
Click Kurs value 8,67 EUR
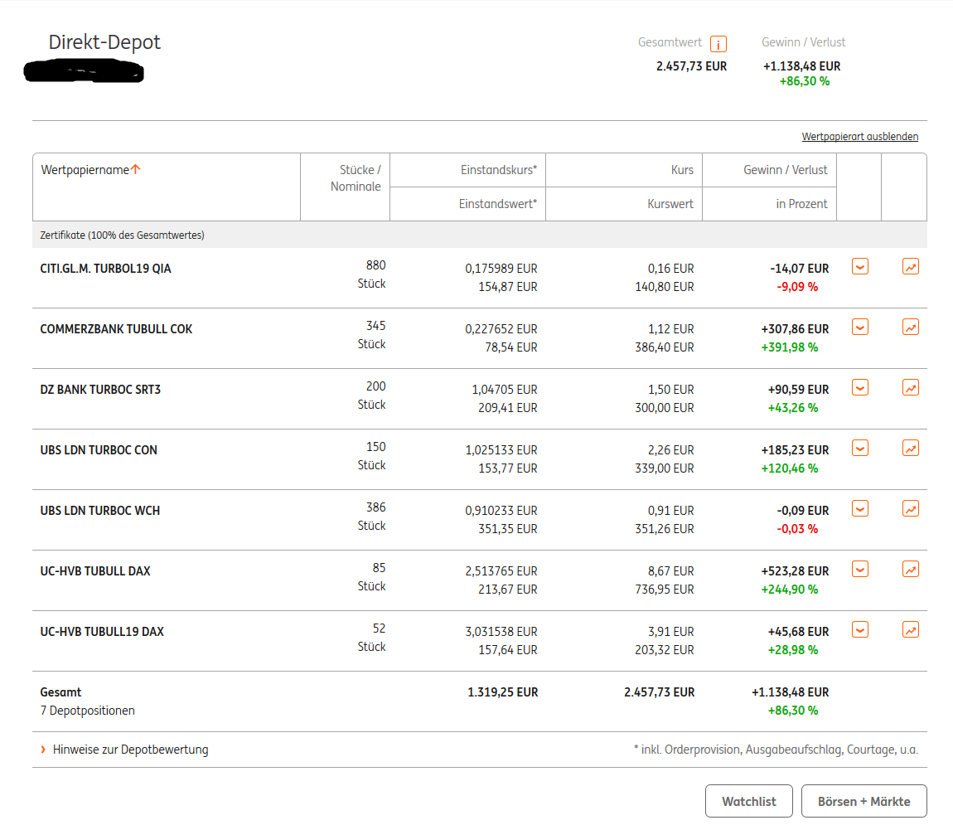671,571
